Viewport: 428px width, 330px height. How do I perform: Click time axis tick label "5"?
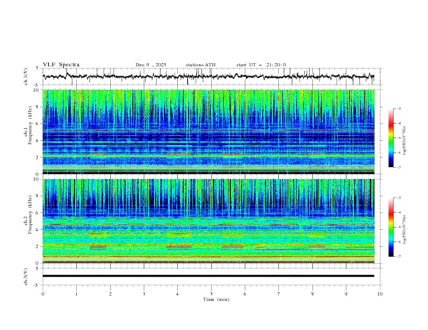(x=211, y=294)
